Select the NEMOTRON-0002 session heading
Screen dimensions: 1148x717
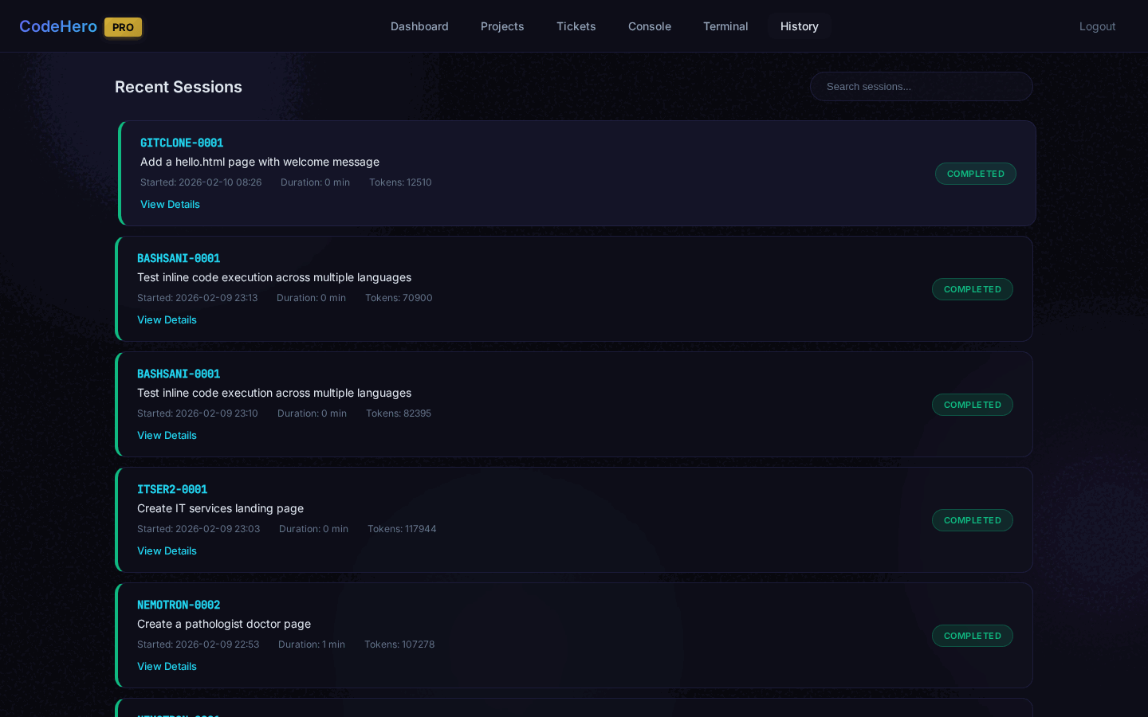[179, 605]
